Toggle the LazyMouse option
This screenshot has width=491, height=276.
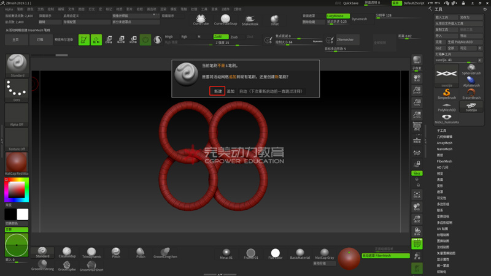point(336,16)
